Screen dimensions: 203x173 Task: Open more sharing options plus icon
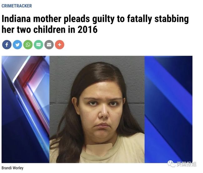tap(60, 45)
